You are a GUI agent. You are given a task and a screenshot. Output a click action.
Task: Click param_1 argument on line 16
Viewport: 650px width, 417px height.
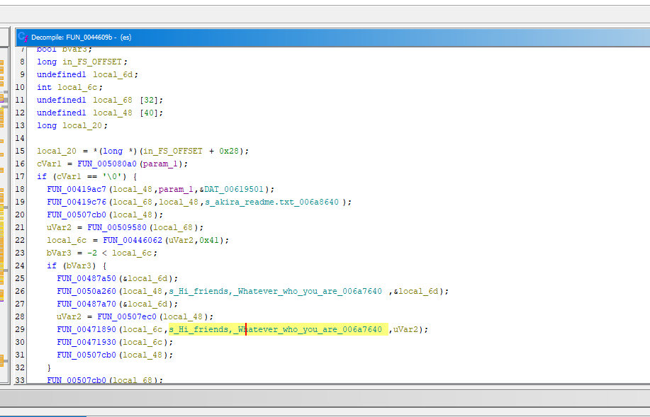(160, 164)
